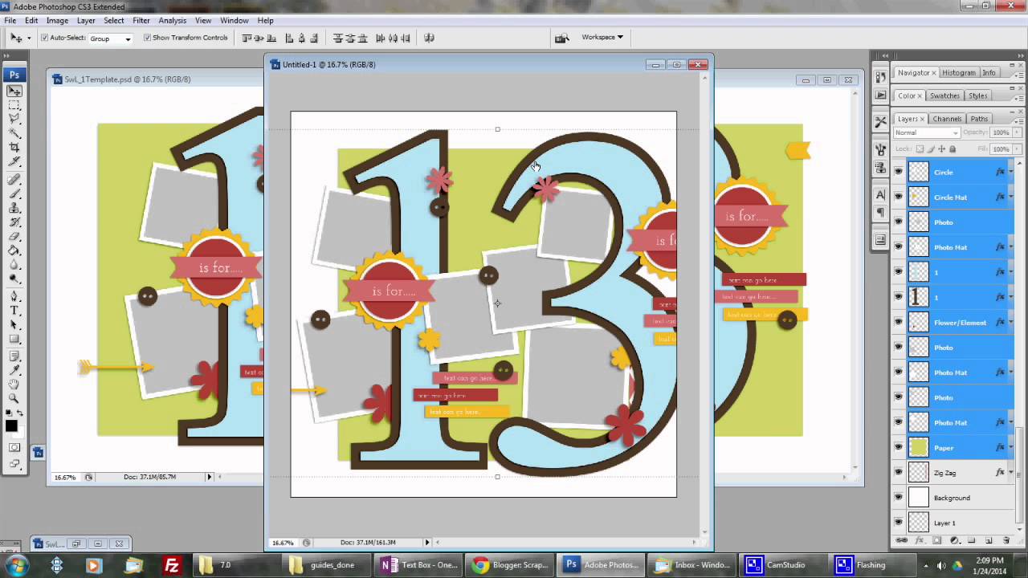The width and height of the screenshot is (1028, 578).
Task: Switch to the Histogram tab
Action: coord(959,72)
